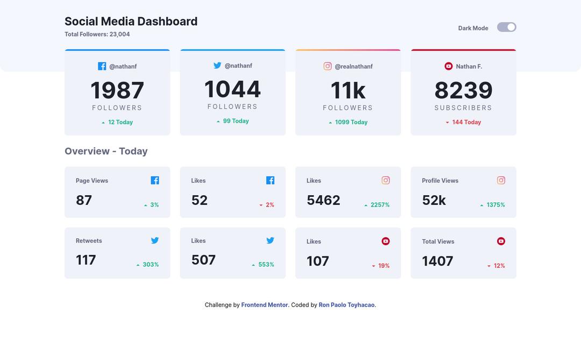The width and height of the screenshot is (581, 363).
Task: Click YouTube icon in Total Views card
Action: (501, 241)
